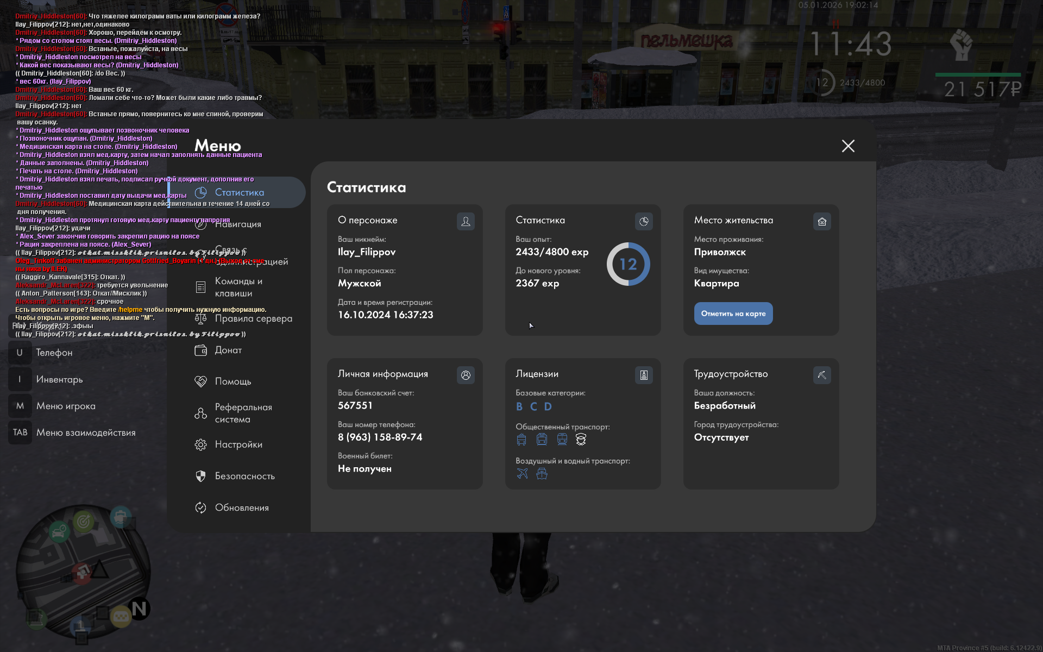Click the airplane license icon
This screenshot has width=1043, height=652.
522,473
